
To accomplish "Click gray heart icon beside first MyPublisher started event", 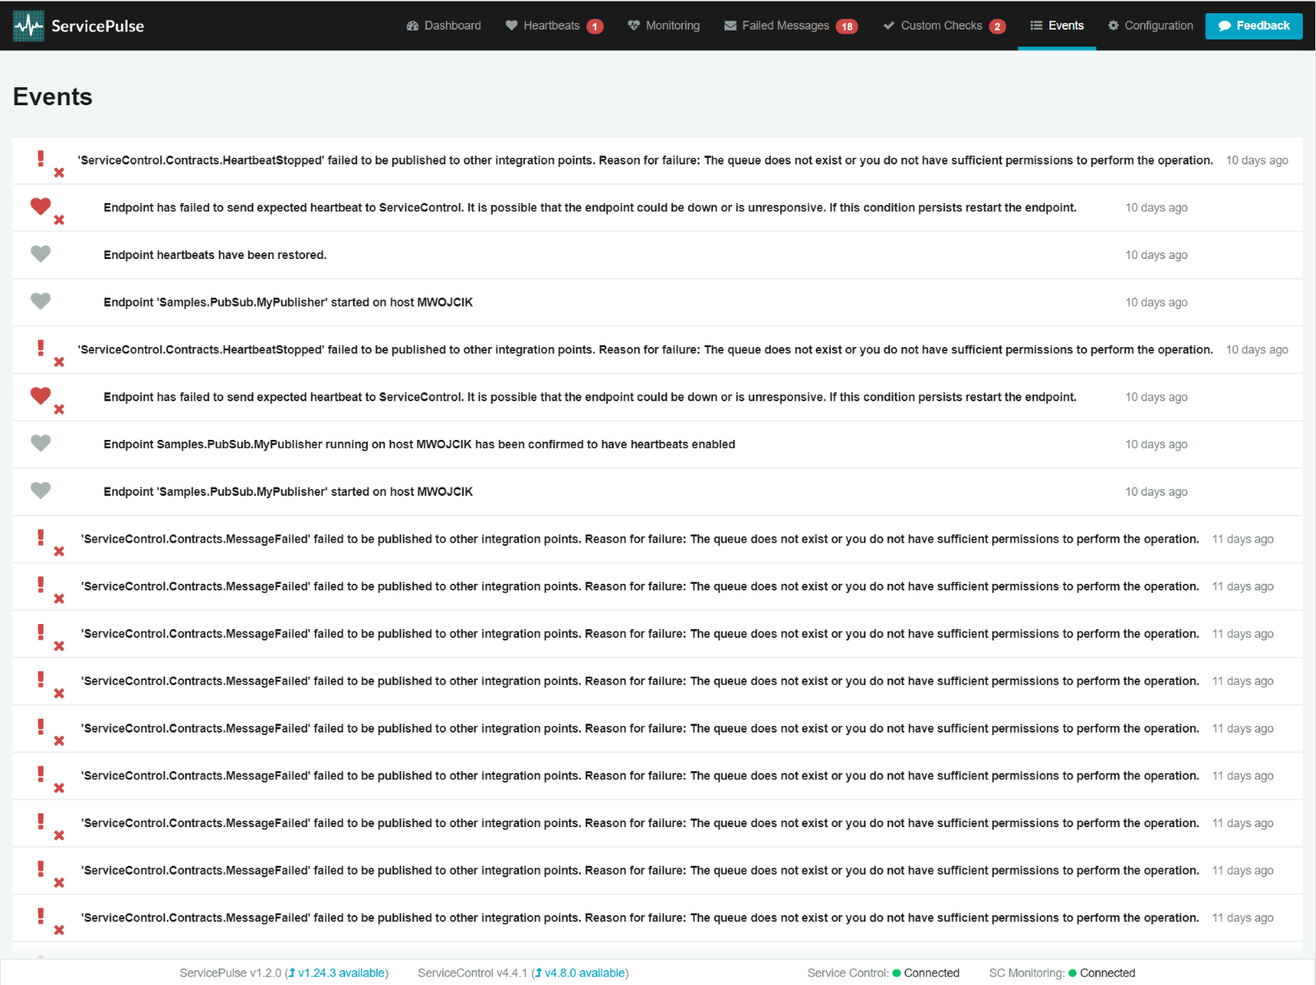I will click(40, 301).
